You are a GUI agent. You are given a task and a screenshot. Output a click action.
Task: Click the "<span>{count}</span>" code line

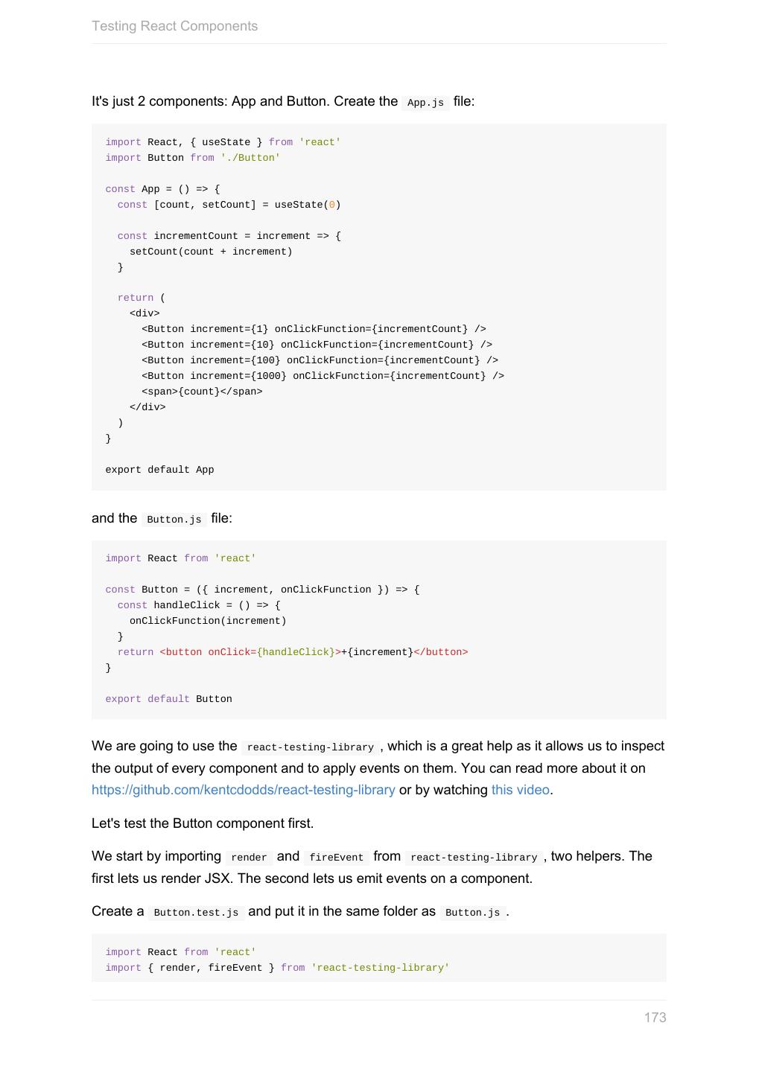pyautogui.click(x=202, y=392)
